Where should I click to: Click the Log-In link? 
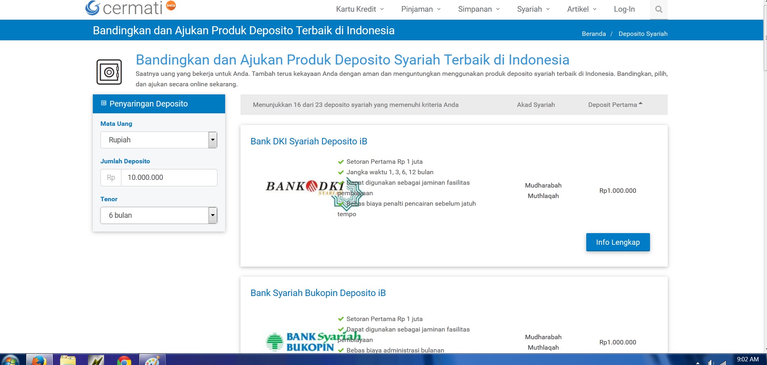click(x=624, y=9)
